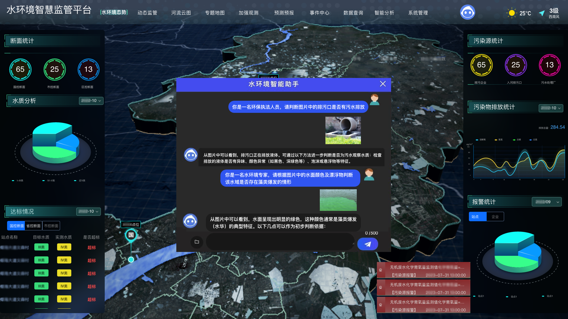Click the send message paper plane button
The image size is (568, 319).
coord(367,244)
